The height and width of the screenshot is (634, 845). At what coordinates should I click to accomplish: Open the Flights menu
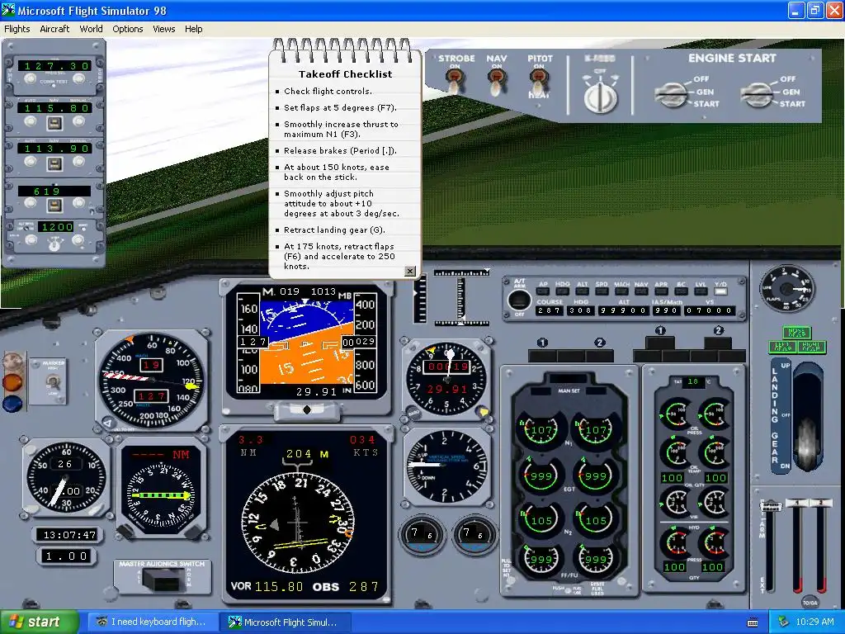(17, 29)
